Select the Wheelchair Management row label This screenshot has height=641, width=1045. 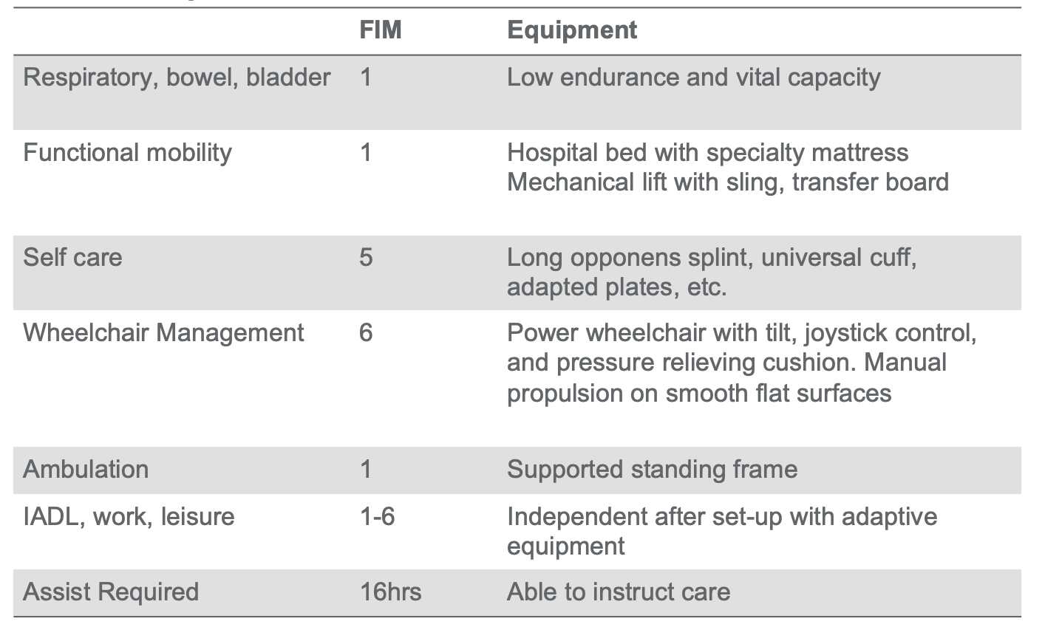(x=163, y=333)
